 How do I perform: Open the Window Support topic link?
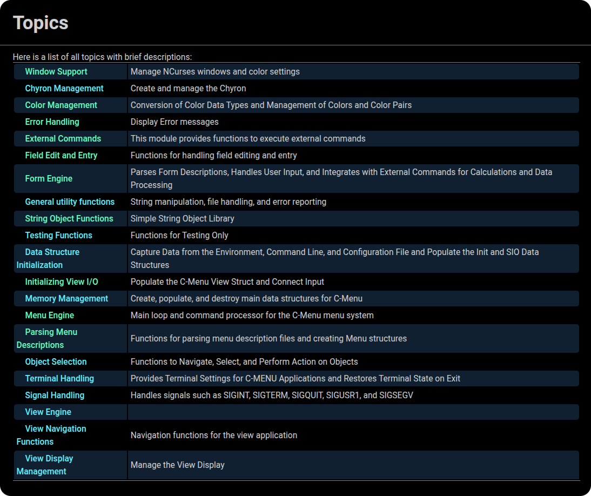(x=56, y=71)
